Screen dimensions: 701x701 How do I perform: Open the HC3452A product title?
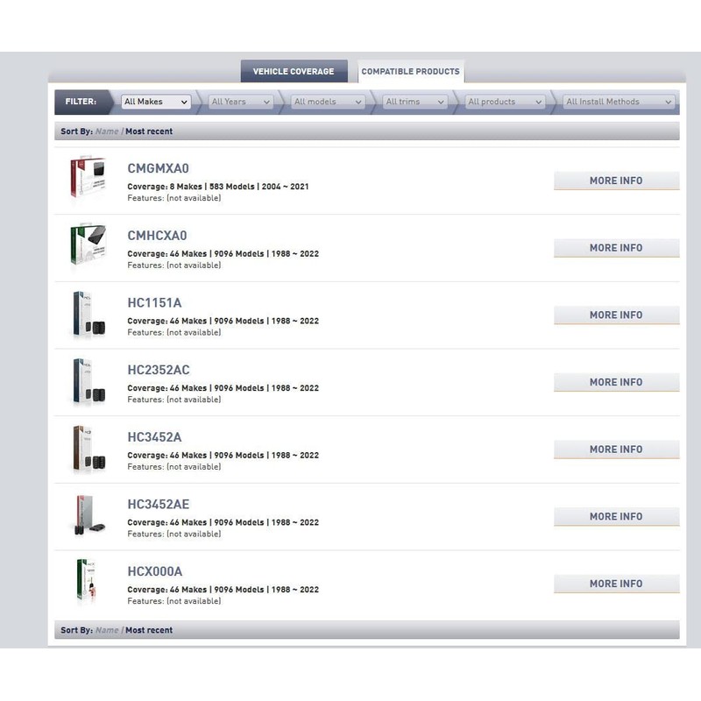155,437
